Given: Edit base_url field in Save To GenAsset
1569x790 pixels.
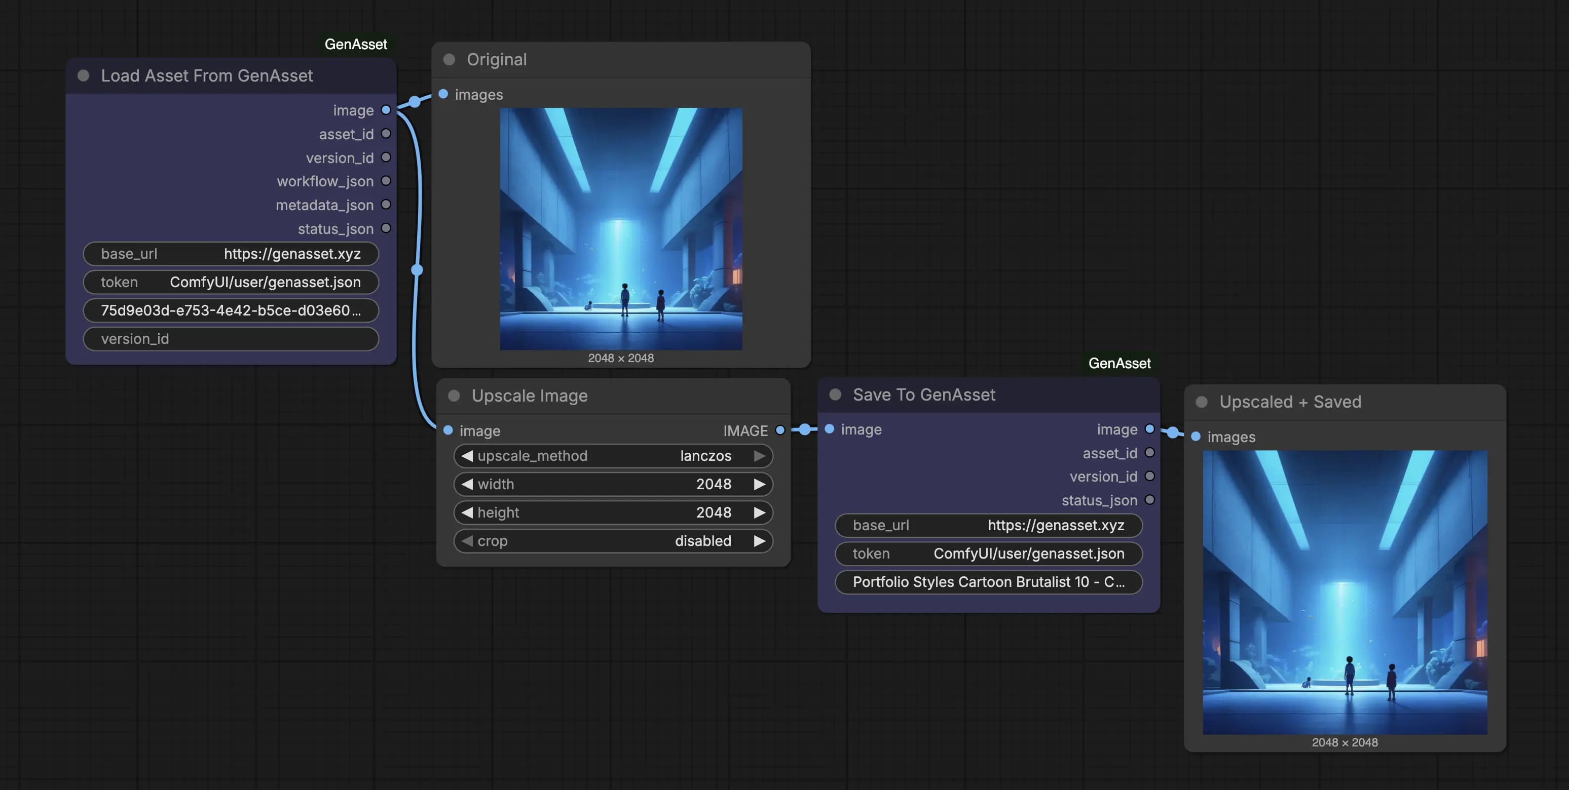Looking at the screenshot, I should pos(989,525).
